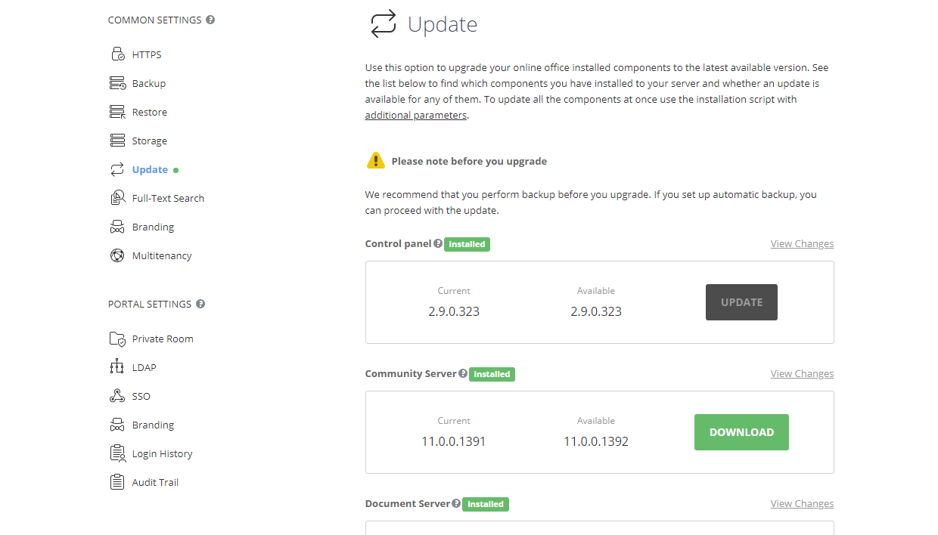This screenshot has height=535, width=938.
Task: Open the additional parameters link
Action: tap(415, 114)
